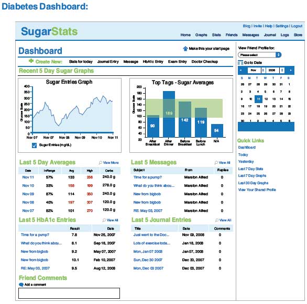
Task: Click the Dashboard quick link
Action: point(247,148)
